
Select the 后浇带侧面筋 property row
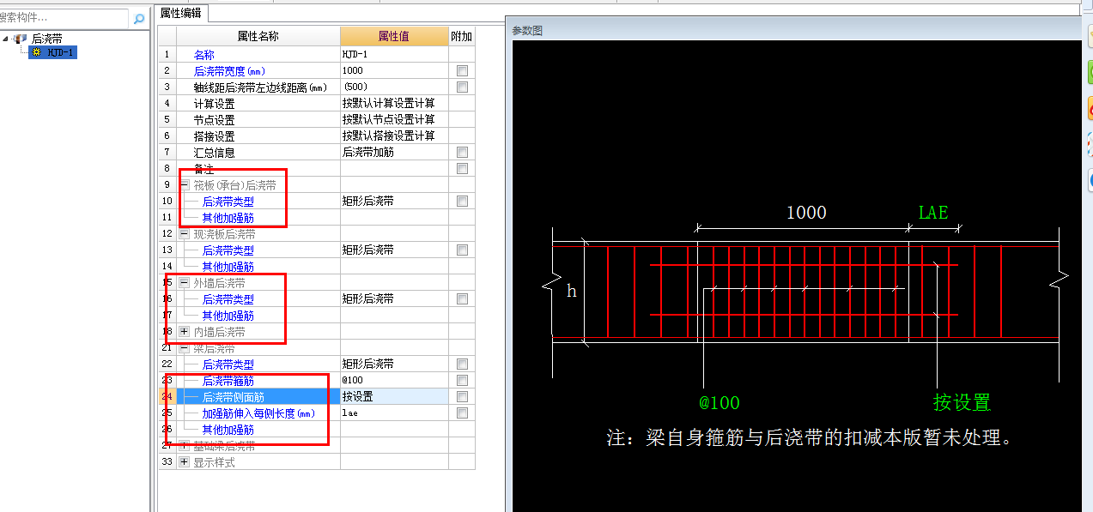point(258,396)
